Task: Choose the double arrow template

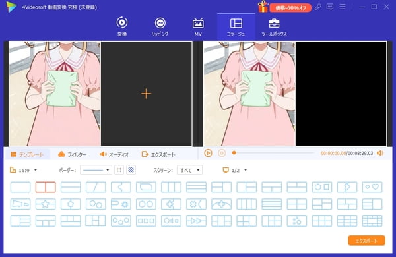Action: [x=196, y=221]
